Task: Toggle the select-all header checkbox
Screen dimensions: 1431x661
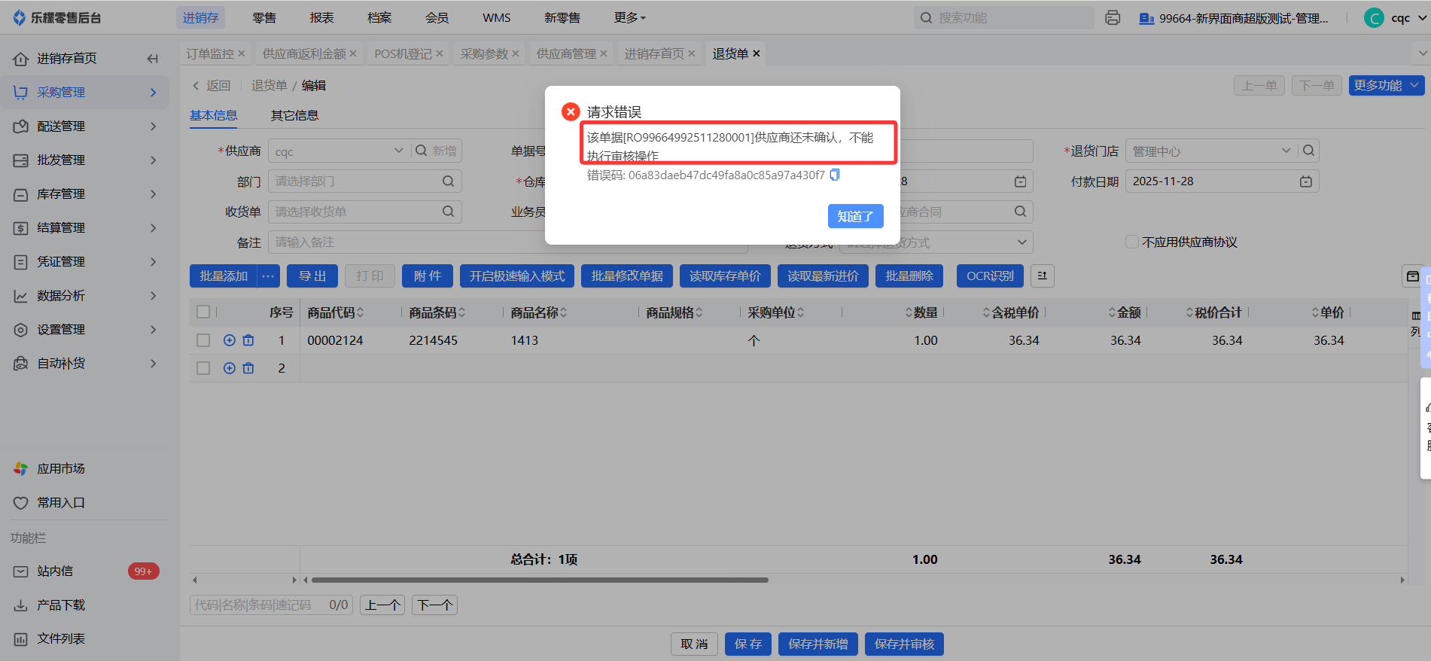Action: tap(203, 312)
